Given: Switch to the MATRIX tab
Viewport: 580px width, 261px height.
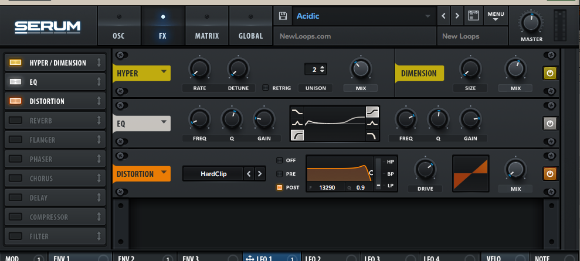Looking at the screenshot, I should (x=207, y=26).
